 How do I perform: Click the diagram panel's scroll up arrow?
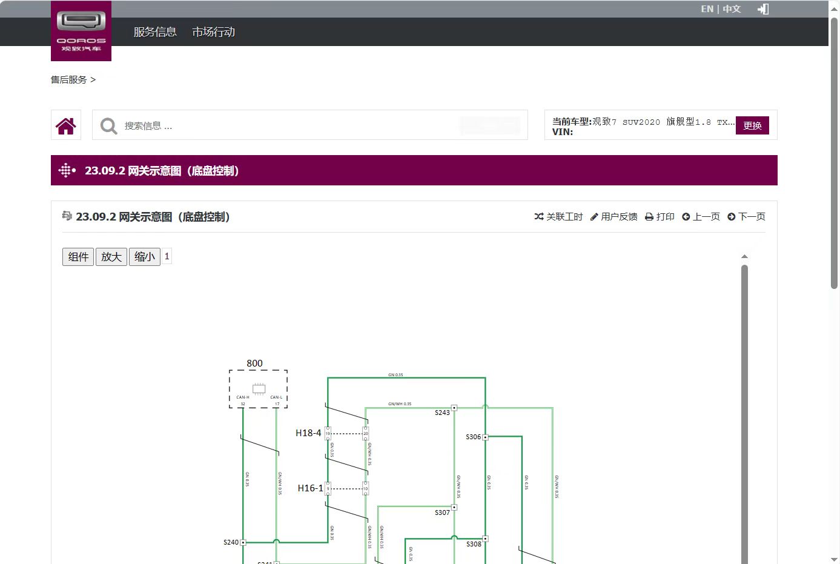click(744, 256)
